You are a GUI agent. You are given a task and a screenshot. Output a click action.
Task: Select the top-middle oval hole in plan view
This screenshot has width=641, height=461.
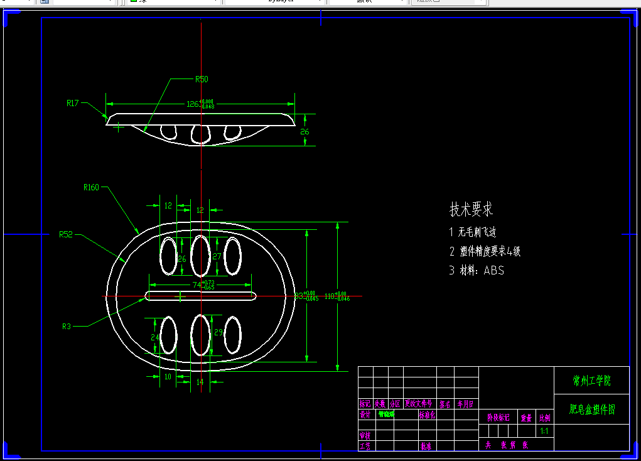tap(201, 256)
